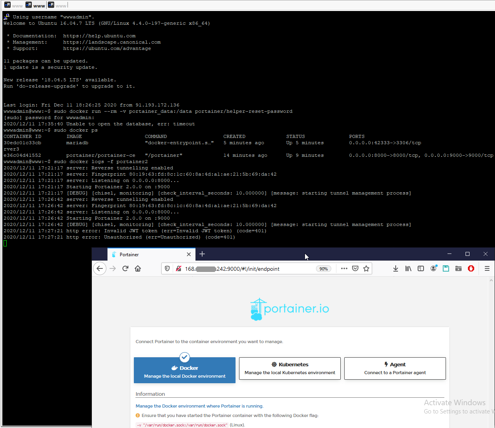The image size is (495, 428).
Task: Open the Firefox library icon
Action: (408, 268)
